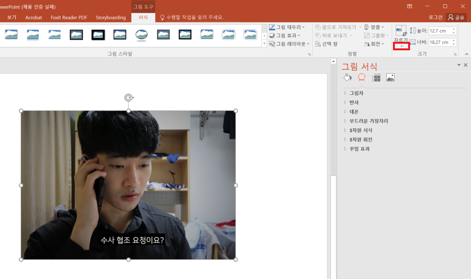Open the 크기 group dialog launcher
This screenshot has width=471, height=279.
tap(455, 55)
